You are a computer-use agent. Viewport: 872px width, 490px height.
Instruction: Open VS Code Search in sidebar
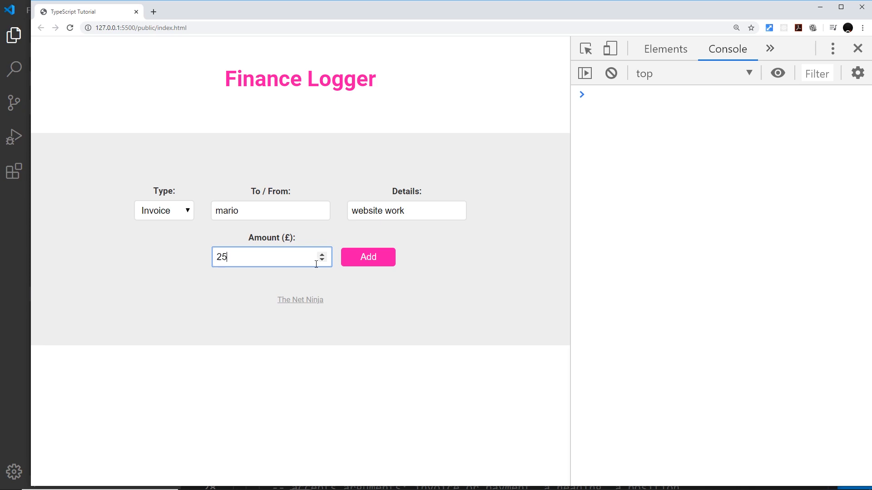click(14, 69)
